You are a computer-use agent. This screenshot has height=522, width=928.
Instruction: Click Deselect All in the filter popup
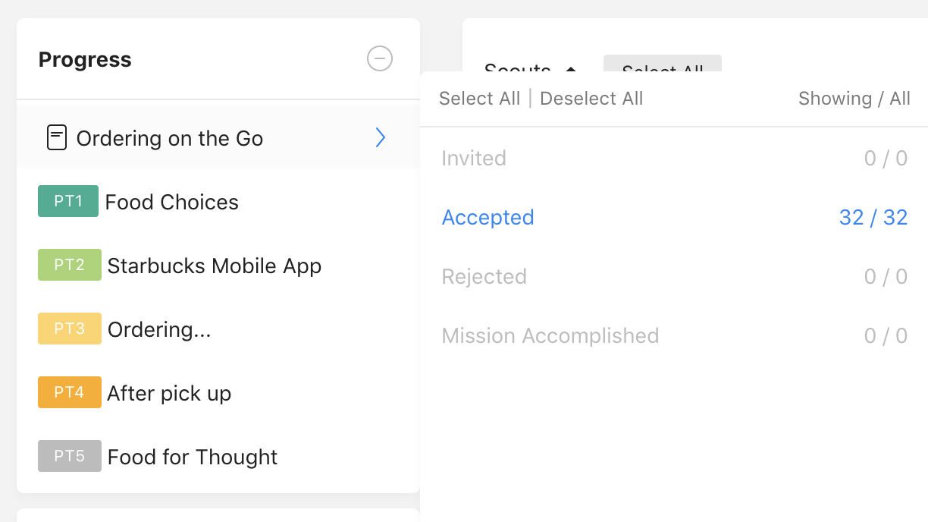591,99
